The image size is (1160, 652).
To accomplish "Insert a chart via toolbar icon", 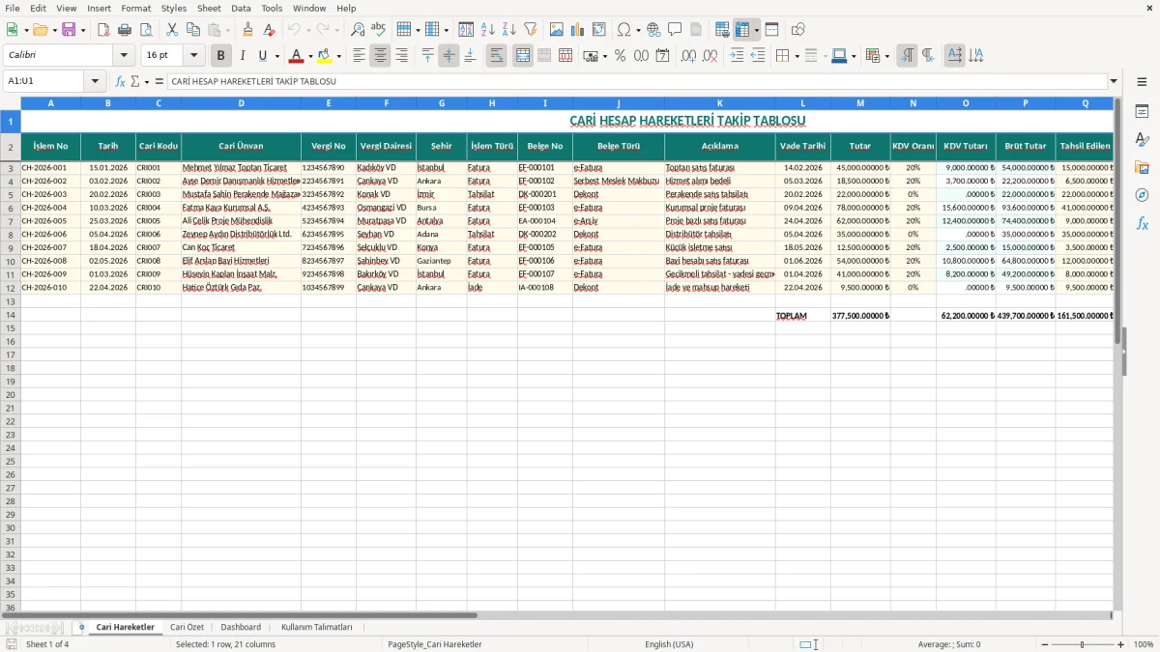I will pyautogui.click(x=578, y=30).
